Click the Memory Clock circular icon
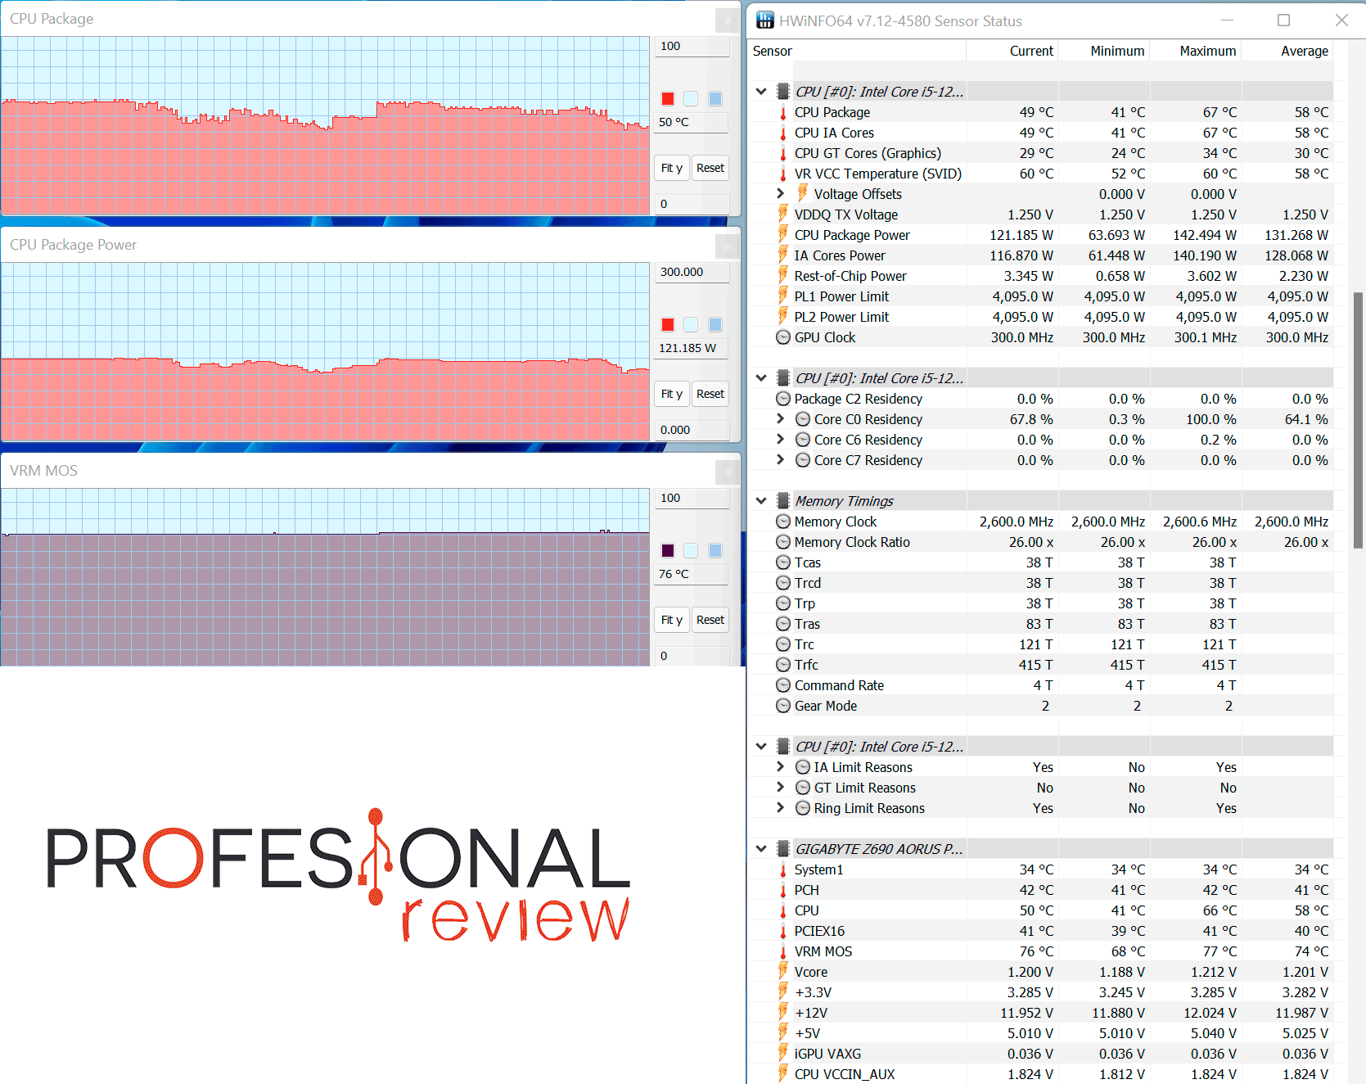Screen dimensions: 1366x1084 [x=783, y=522]
